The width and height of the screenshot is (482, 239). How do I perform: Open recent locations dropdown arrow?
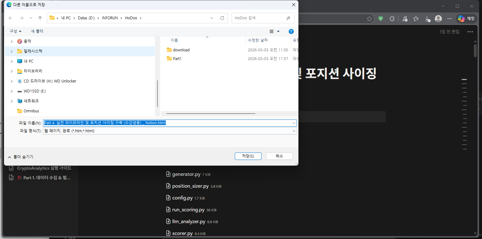[x=31, y=18]
